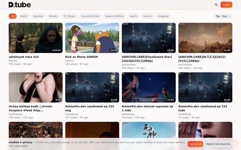Click AnimeXin.dev swallowed ep 233 eng title

click(x=90, y=108)
